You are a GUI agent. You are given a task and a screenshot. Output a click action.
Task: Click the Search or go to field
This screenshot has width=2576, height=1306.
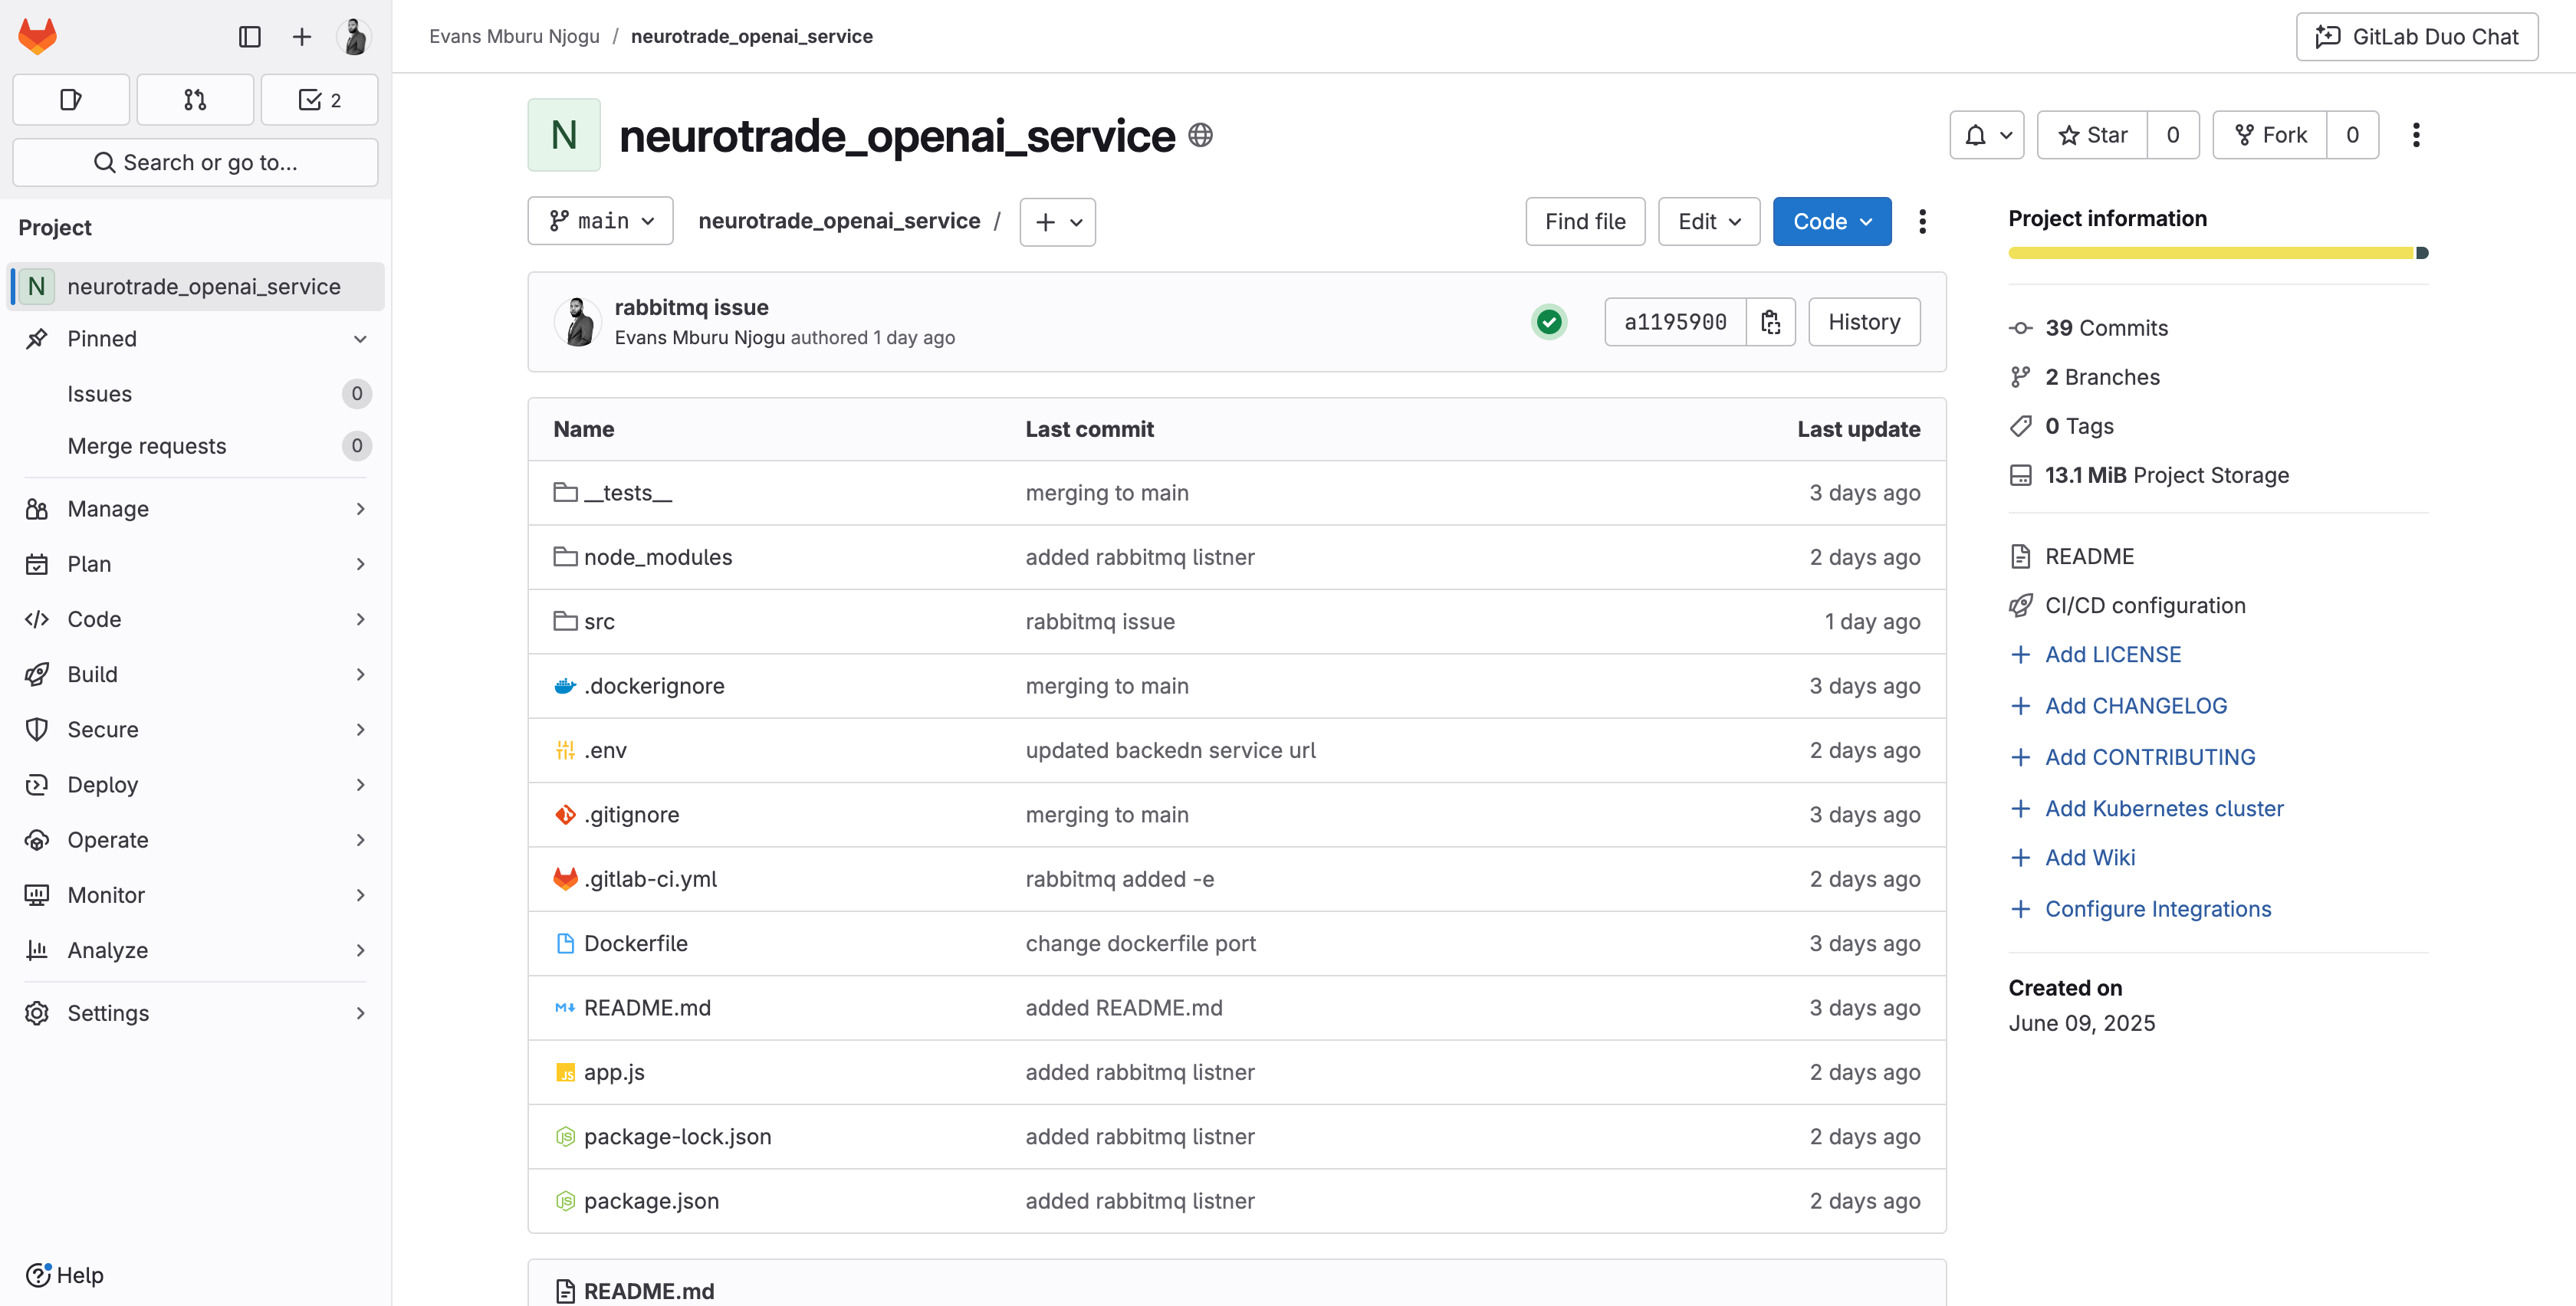[x=195, y=162]
